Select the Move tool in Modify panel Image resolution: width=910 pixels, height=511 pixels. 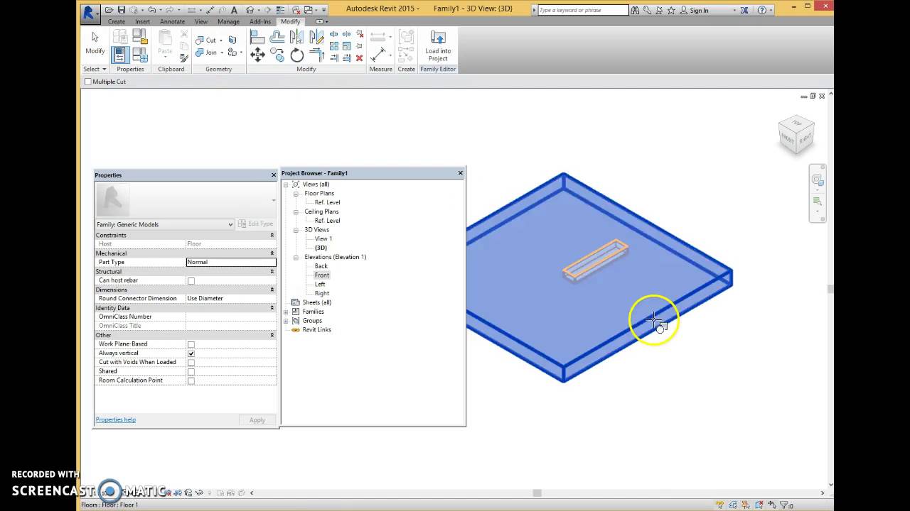click(256, 55)
